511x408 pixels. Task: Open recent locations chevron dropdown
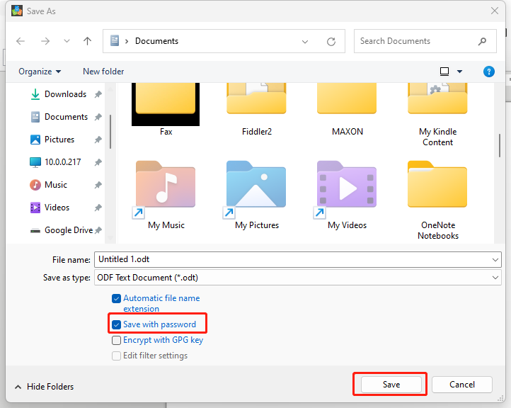(x=67, y=41)
